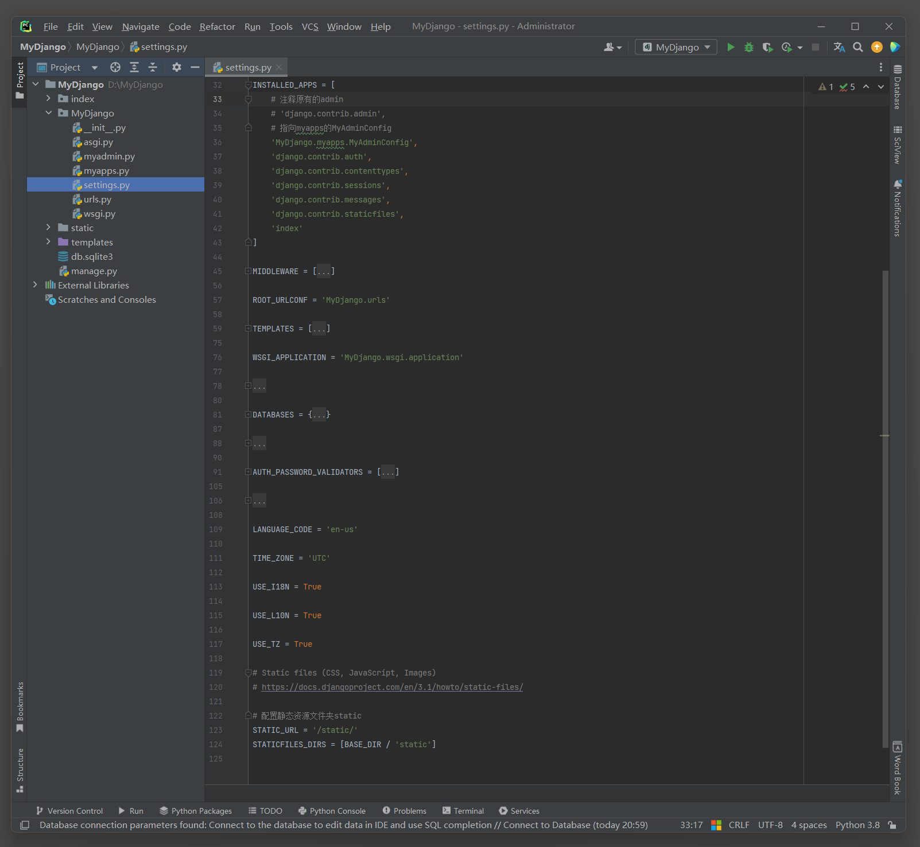Select db.sqlite3 in project tree
Image resolution: width=920 pixels, height=847 pixels.
pos(92,256)
